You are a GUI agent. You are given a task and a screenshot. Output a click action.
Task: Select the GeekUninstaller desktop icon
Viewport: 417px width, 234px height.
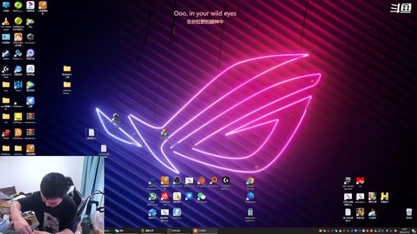pyautogui.click(x=250, y=215)
